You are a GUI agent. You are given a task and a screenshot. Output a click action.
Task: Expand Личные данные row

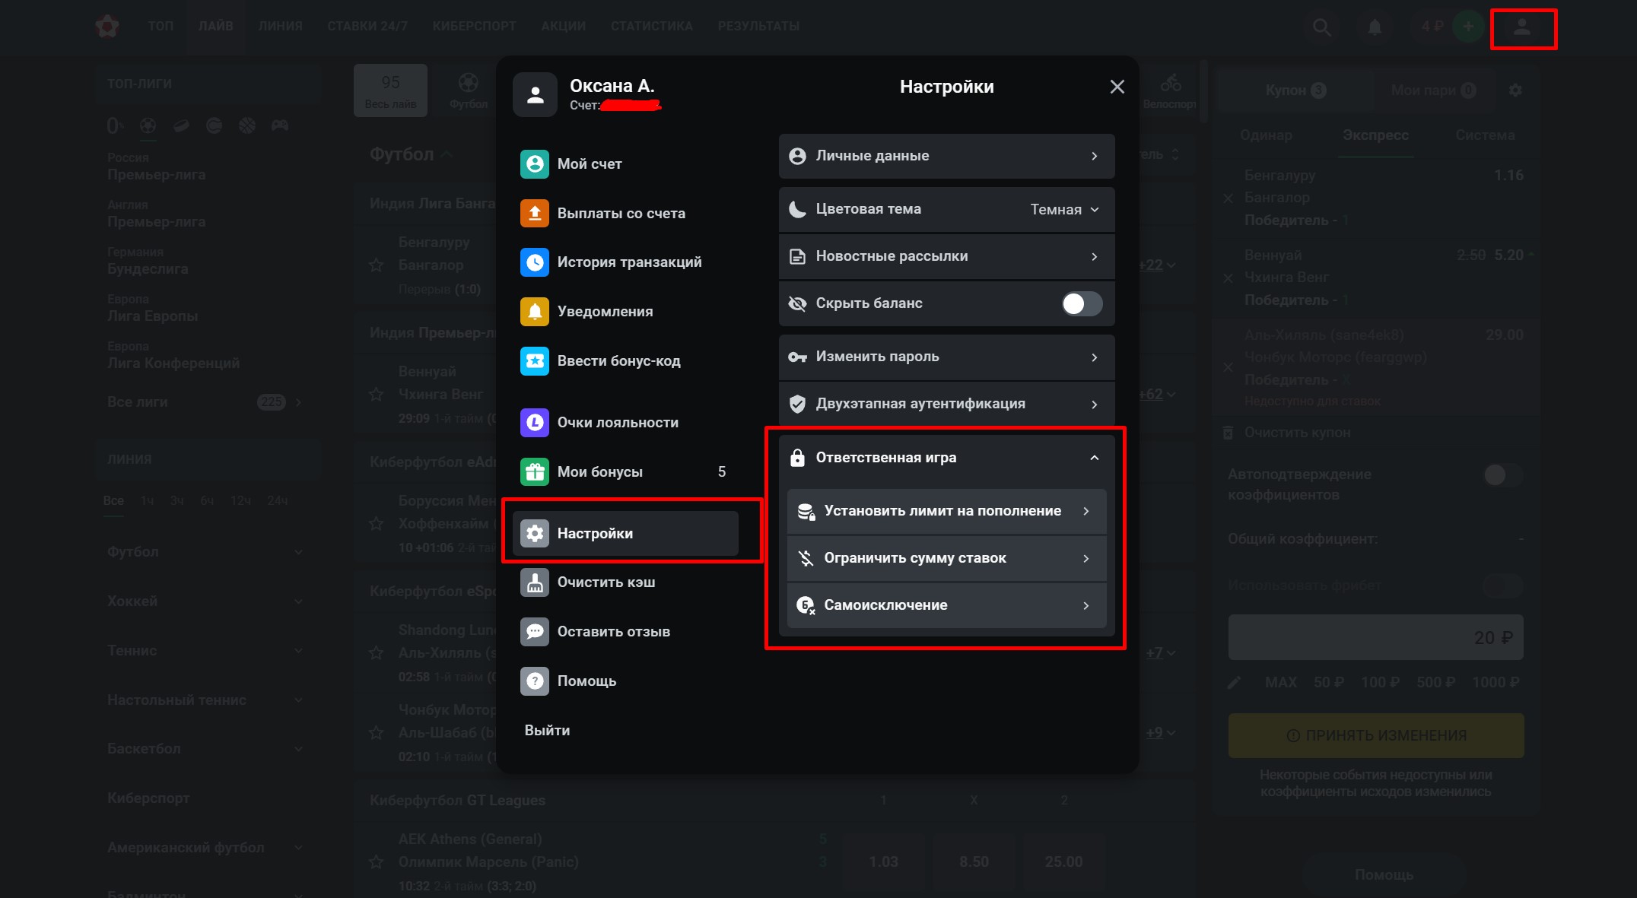tap(946, 157)
